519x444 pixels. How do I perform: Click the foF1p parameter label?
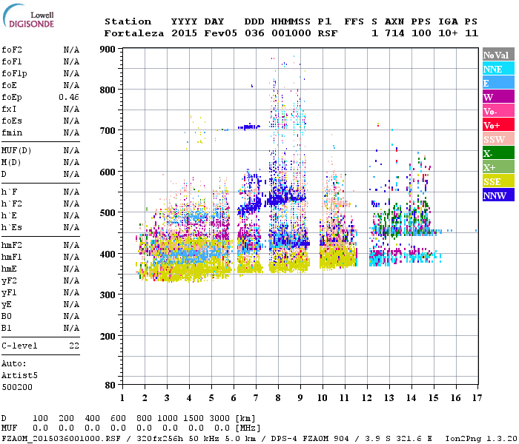[x=14, y=73]
